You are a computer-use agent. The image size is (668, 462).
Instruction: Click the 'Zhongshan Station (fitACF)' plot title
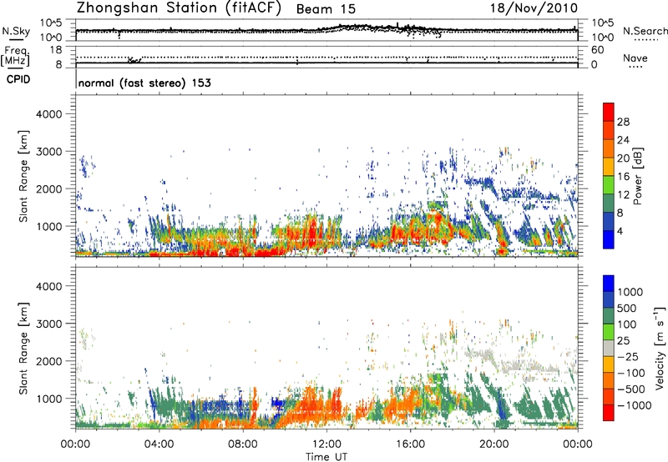coord(179,8)
